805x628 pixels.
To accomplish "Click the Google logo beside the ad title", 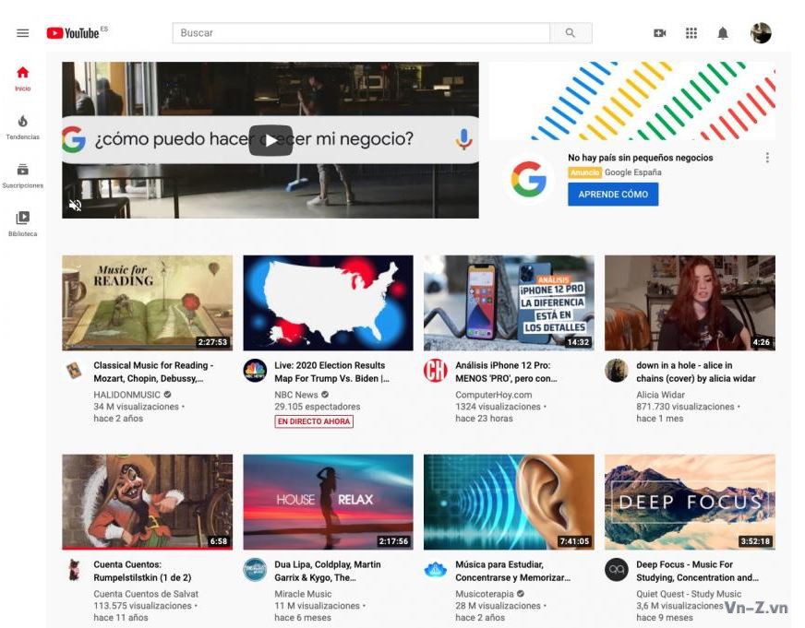I will point(529,180).
